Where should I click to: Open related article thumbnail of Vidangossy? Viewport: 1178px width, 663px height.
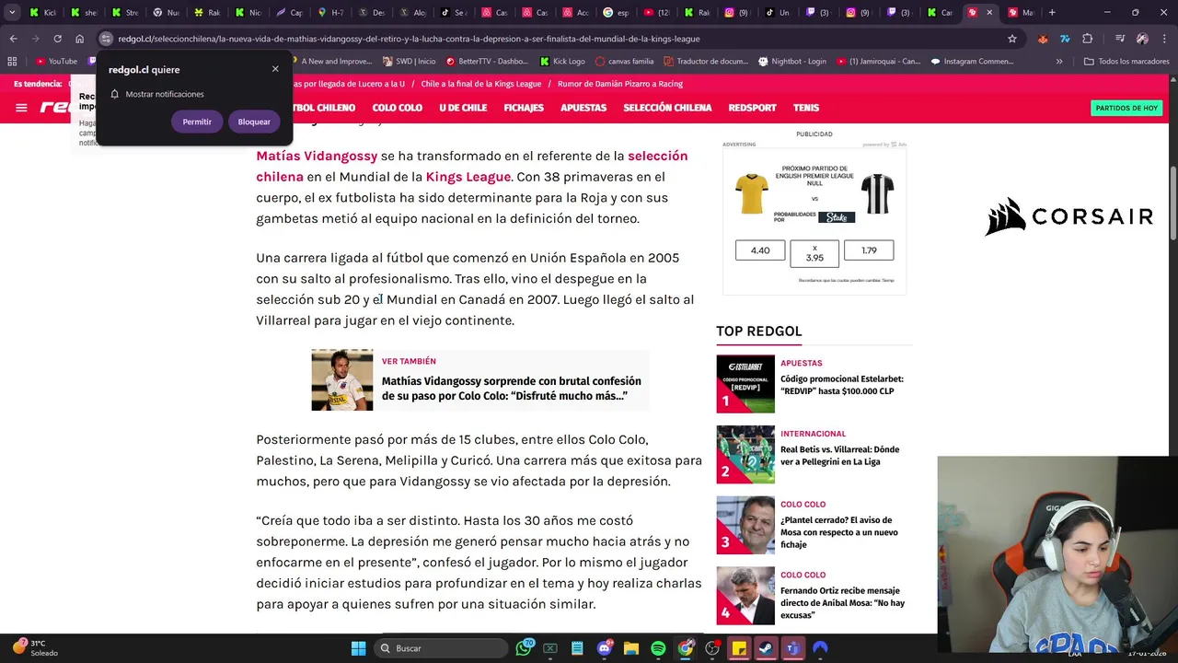(x=342, y=379)
